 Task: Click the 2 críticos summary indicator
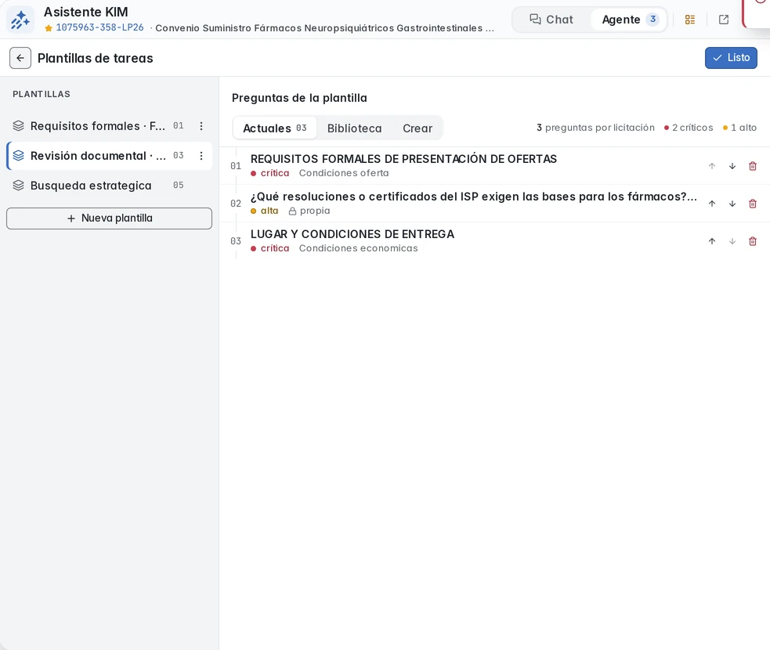[689, 128]
